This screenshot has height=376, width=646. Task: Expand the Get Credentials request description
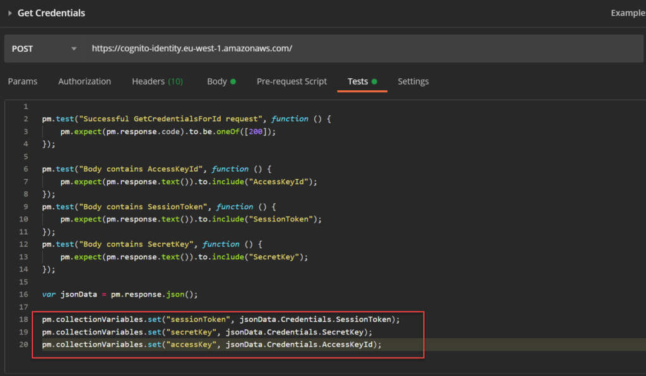point(9,13)
